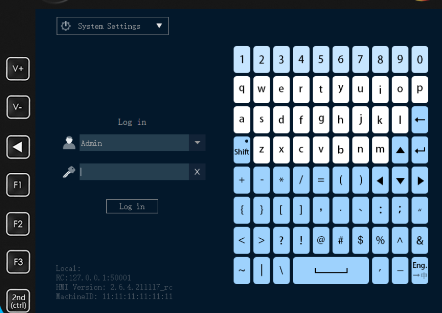The width and height of the screenshot is (442, 313).
Task: Tap the forward slash key
Action: pos(301,180)
